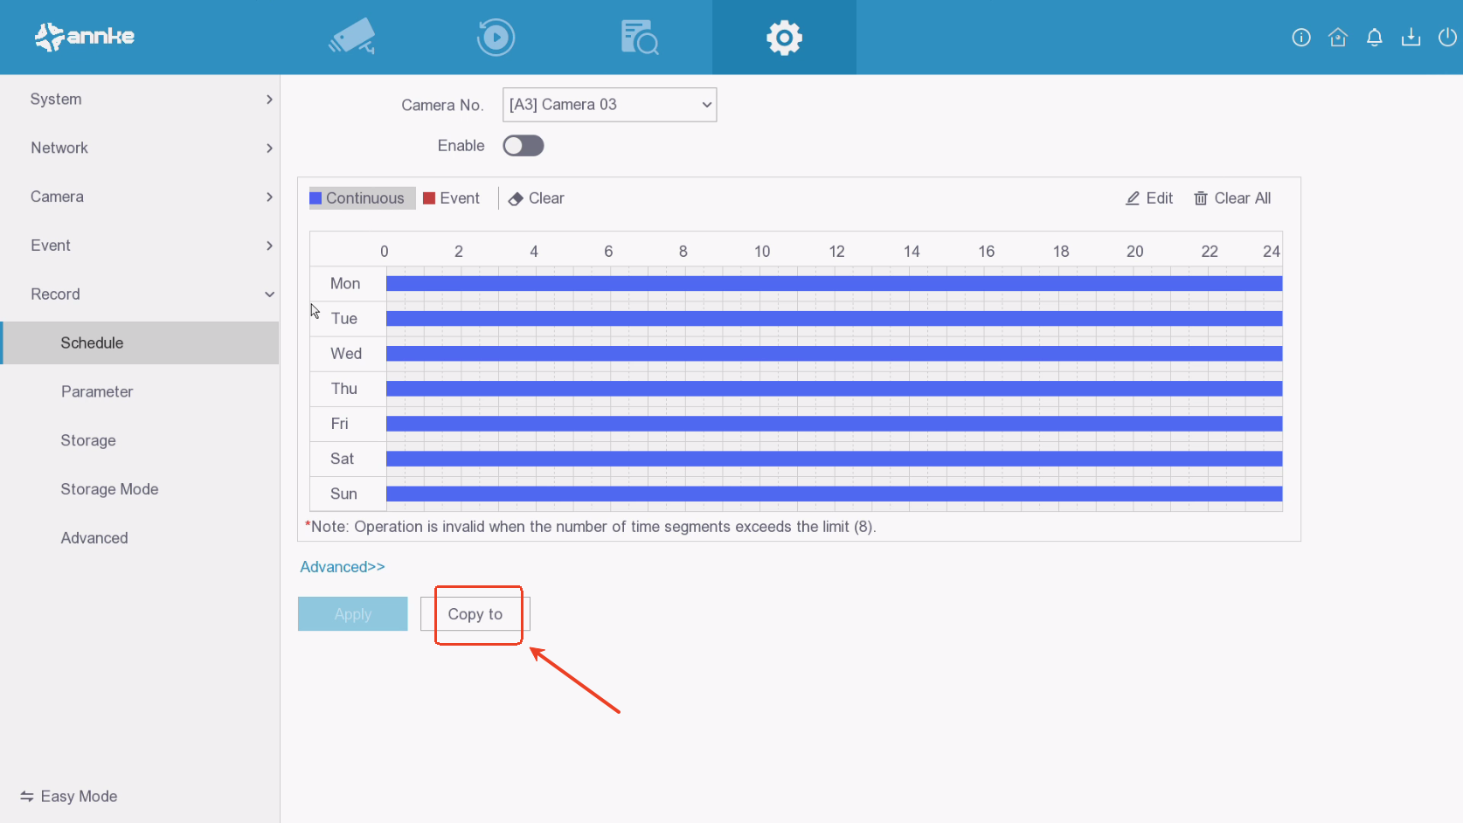Click the Sat schedule timeline bar
The image size is (1463, 823).
click(835, 458)
